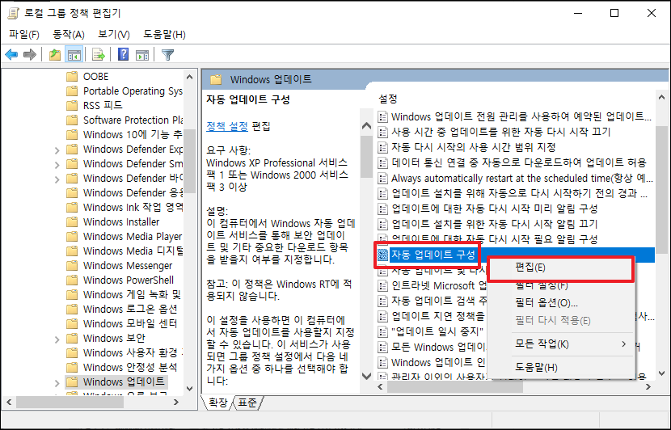
Task: Click settings list horizontal scroll left arrow
Action: [381, 387]
